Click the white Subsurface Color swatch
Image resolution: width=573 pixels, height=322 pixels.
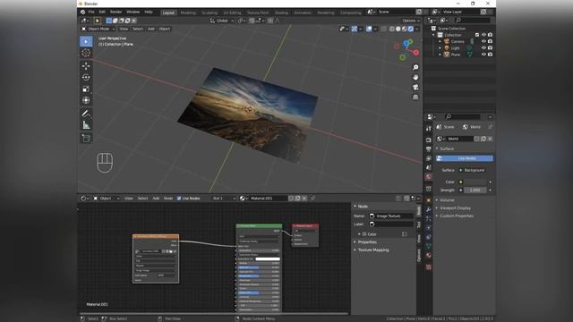[268, 258]
